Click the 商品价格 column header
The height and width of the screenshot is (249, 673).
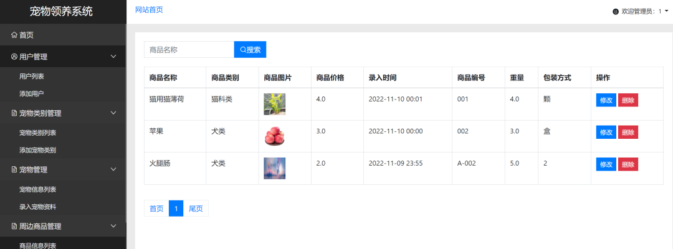click(x=330, y=78)
